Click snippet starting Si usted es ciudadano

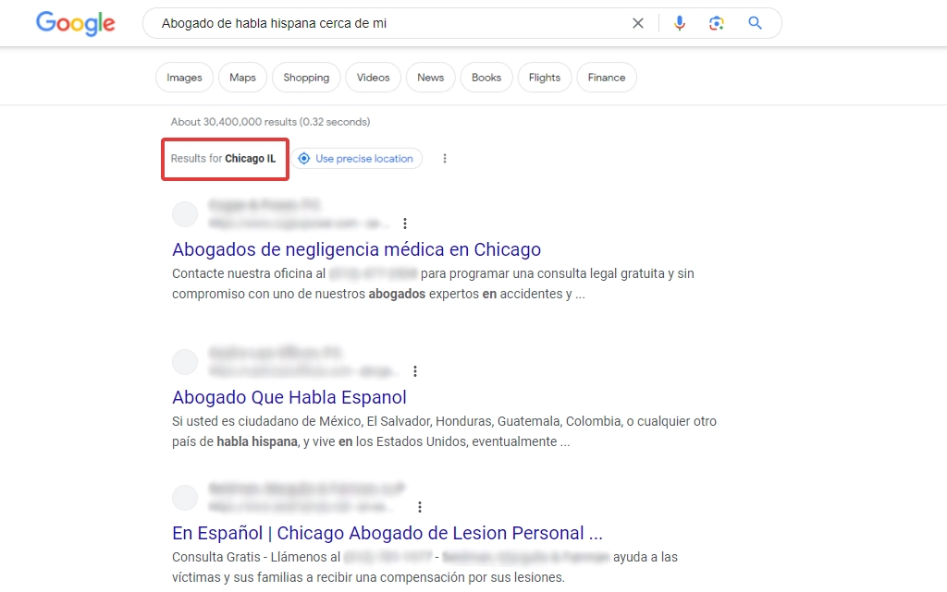pos(444,431)
